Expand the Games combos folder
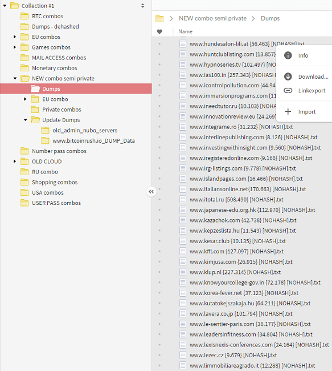Viewport: 332px width, 371px height. click(15, 47)
